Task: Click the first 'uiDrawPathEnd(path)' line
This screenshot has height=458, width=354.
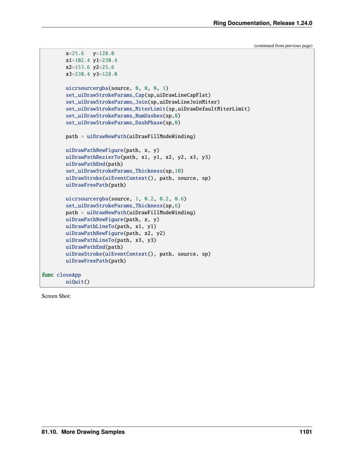Action: tap(94, 164)
